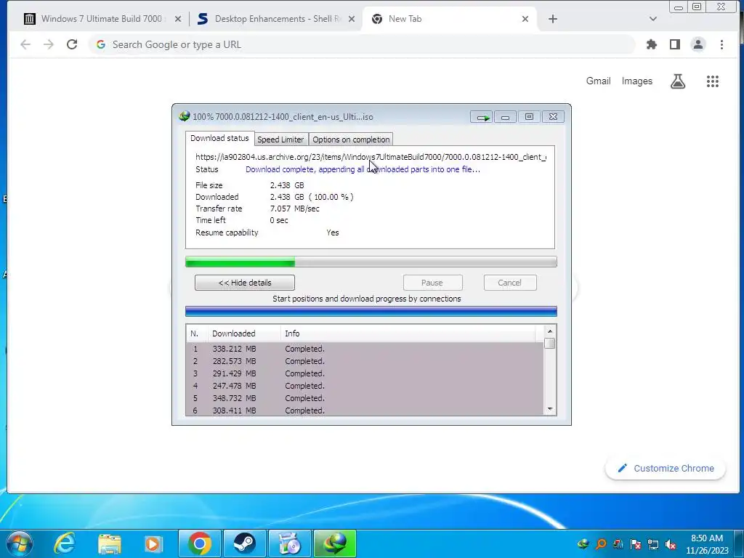Viewport: 744px width, 558px height.
Task: Toggle the Chrome side panel icon
Action: [675, 44]
